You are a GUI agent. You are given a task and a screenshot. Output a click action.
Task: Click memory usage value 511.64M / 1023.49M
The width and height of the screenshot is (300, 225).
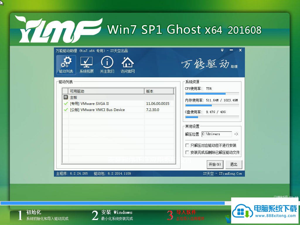coord(222,100)
